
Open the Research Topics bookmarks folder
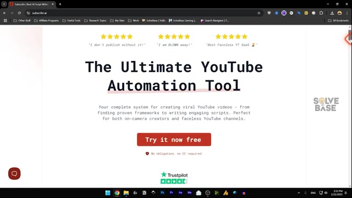coord(95,20)
